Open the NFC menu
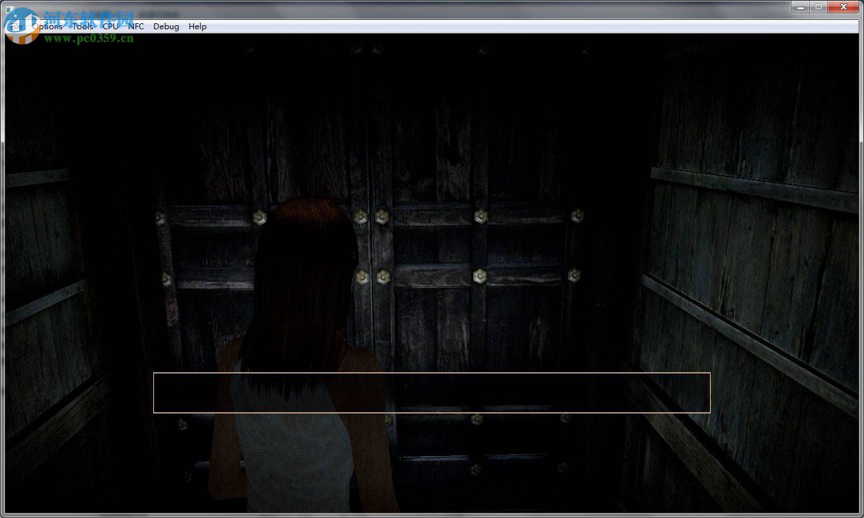This screenshot has height=518, width=864. click(136, 27)
